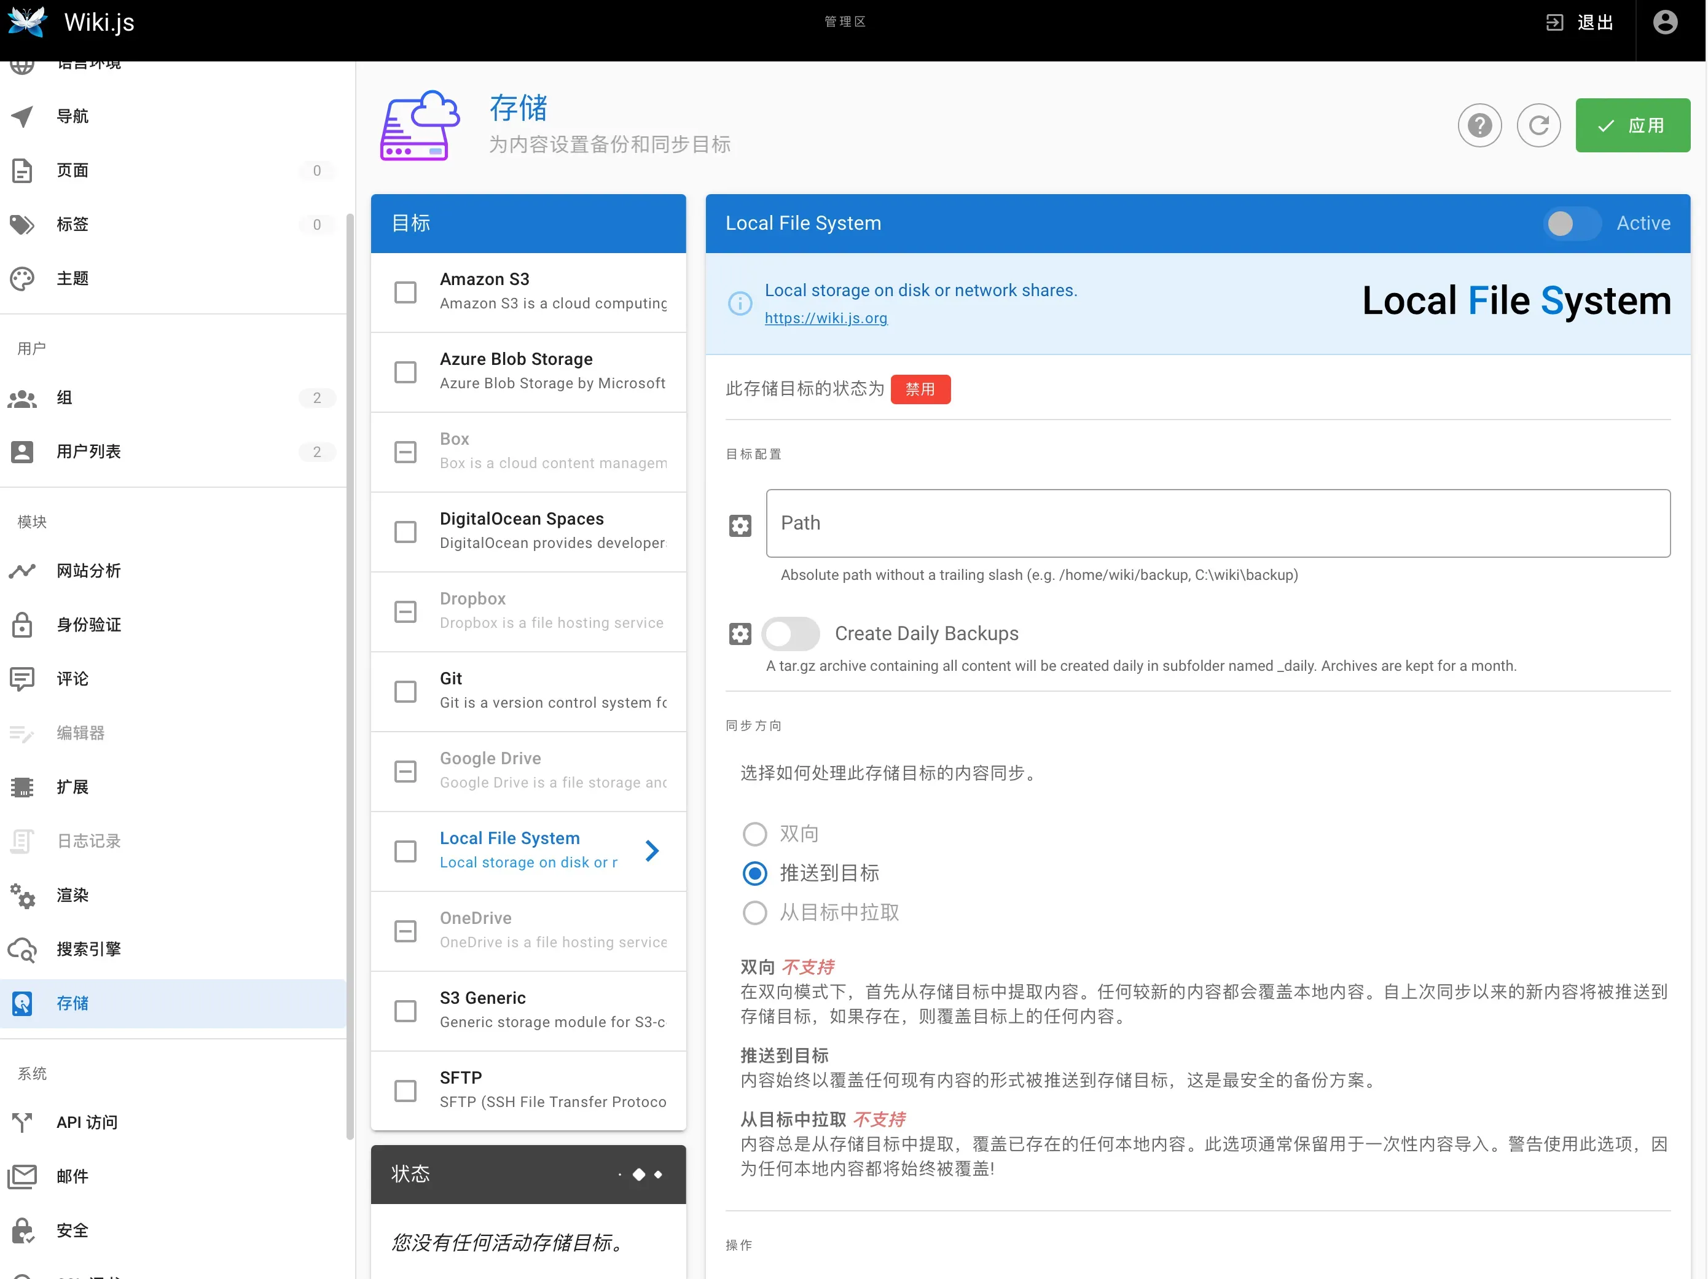Click the greyed OneDrive target row
This screenshot has width=1708, height=1279.
click(528, 931)
